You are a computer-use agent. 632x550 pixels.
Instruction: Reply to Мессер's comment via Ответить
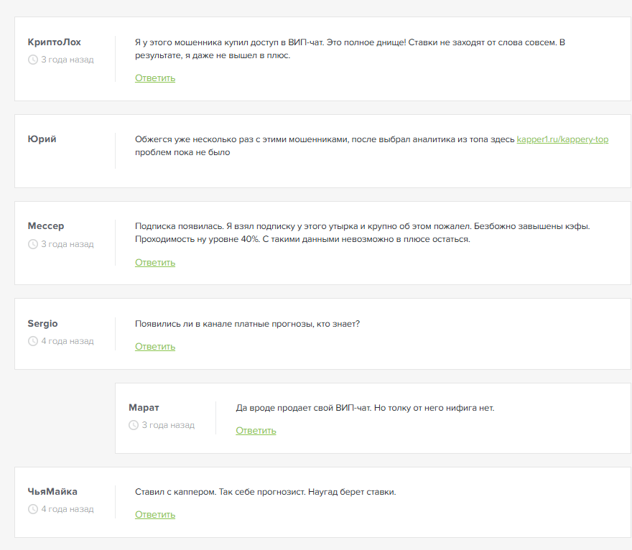[155, 262]
